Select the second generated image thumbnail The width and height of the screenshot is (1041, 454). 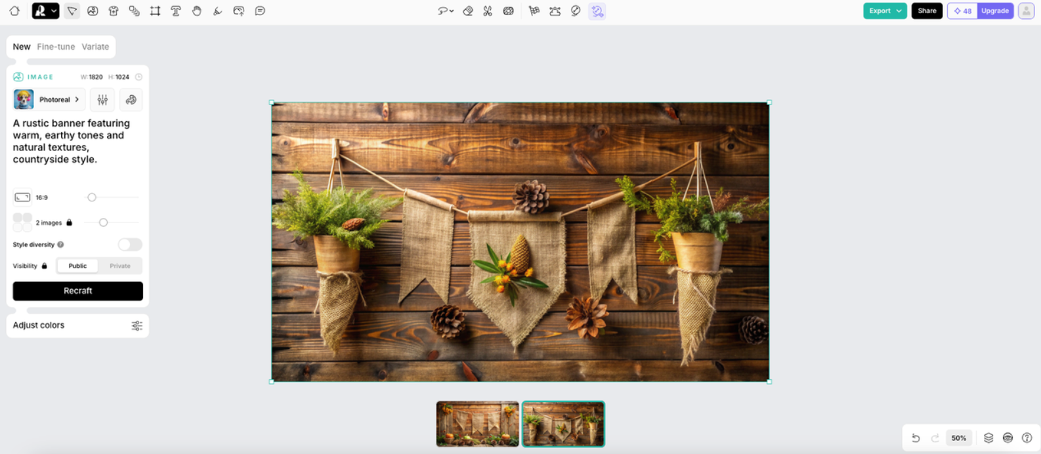(563, 424)
